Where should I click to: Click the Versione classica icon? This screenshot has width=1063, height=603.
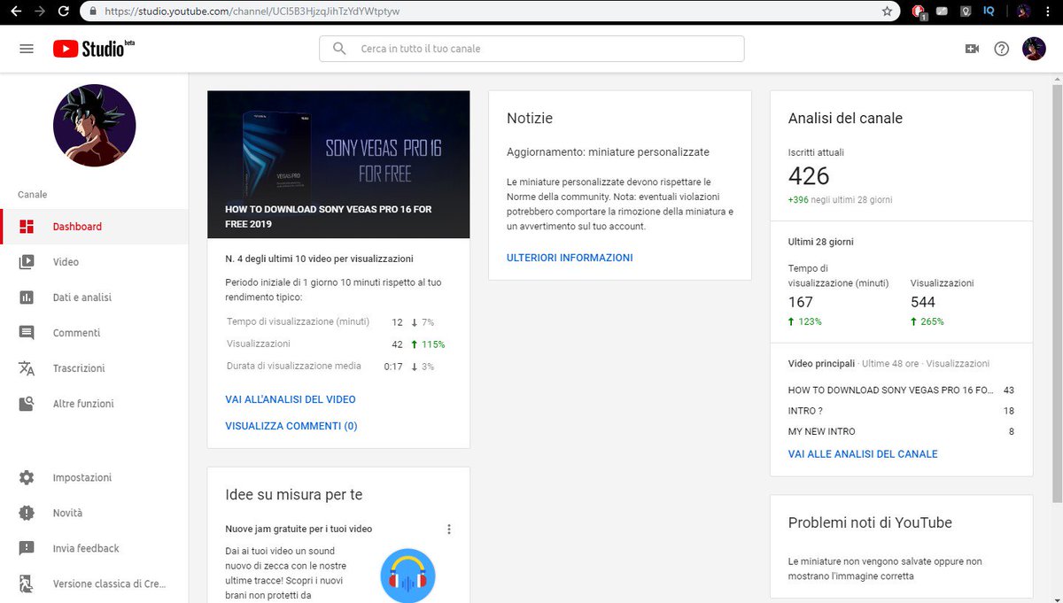click(27, 584)
